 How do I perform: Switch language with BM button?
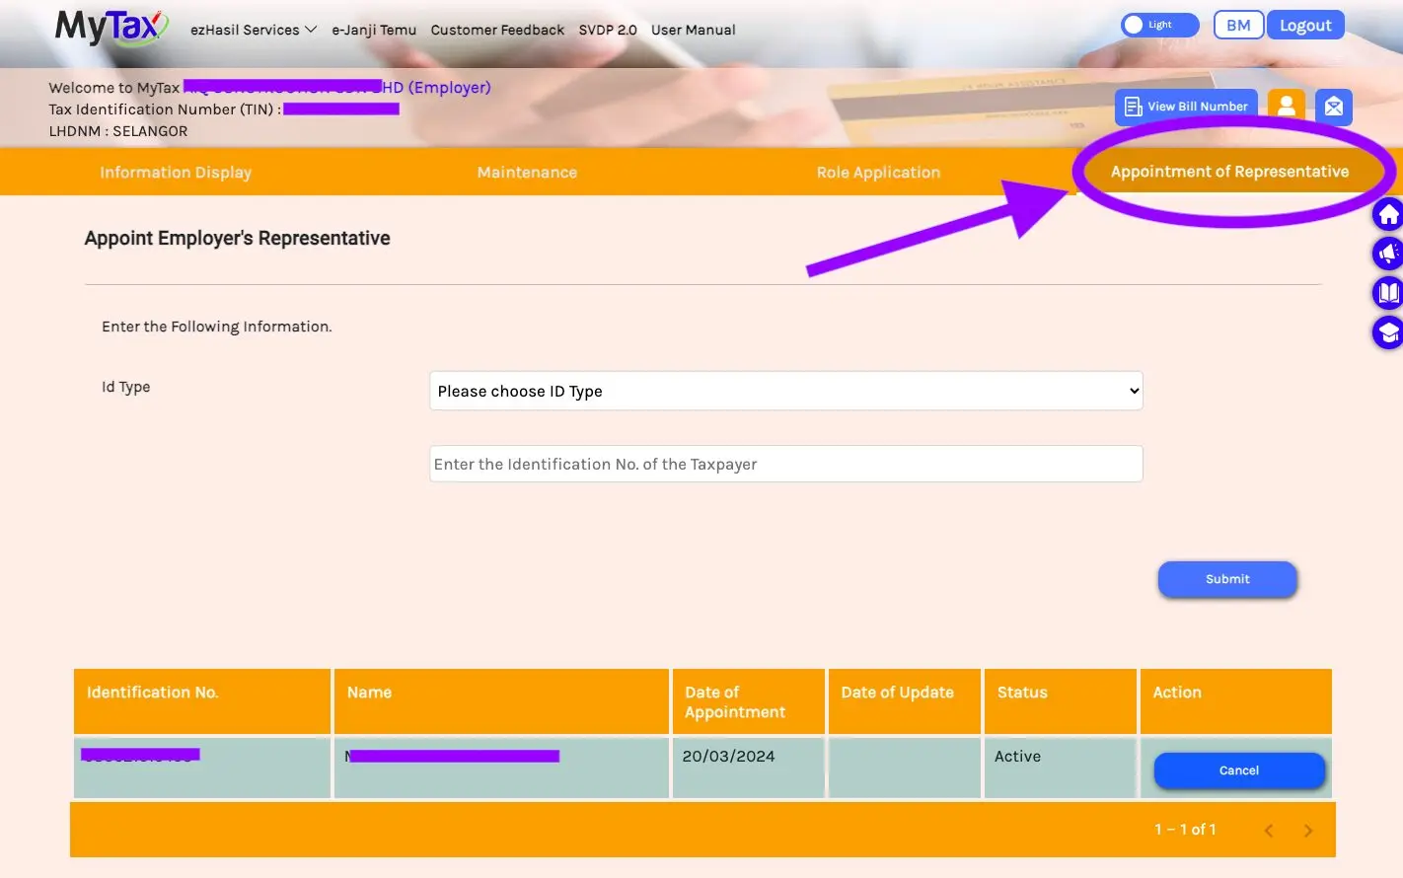1238,25
